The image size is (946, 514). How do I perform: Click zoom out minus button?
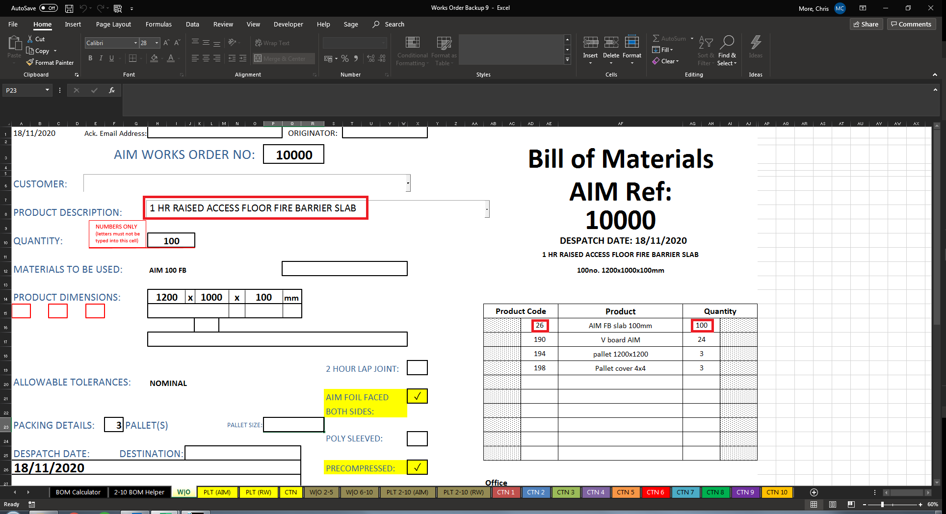point(865,504)
